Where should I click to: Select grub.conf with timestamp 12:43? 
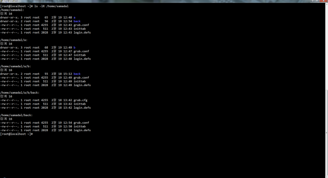tap(81, 25)
